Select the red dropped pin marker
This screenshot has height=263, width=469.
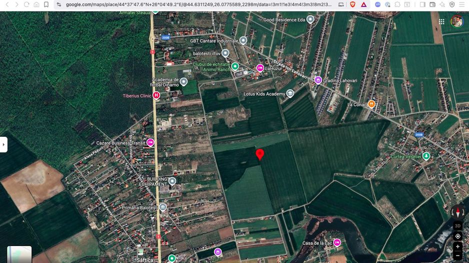tap(259, 154)
